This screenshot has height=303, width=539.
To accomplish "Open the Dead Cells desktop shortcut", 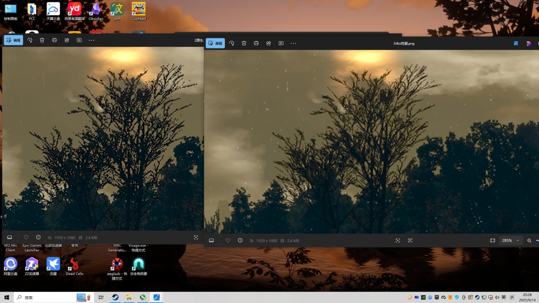I will click(x=75, y=266).
